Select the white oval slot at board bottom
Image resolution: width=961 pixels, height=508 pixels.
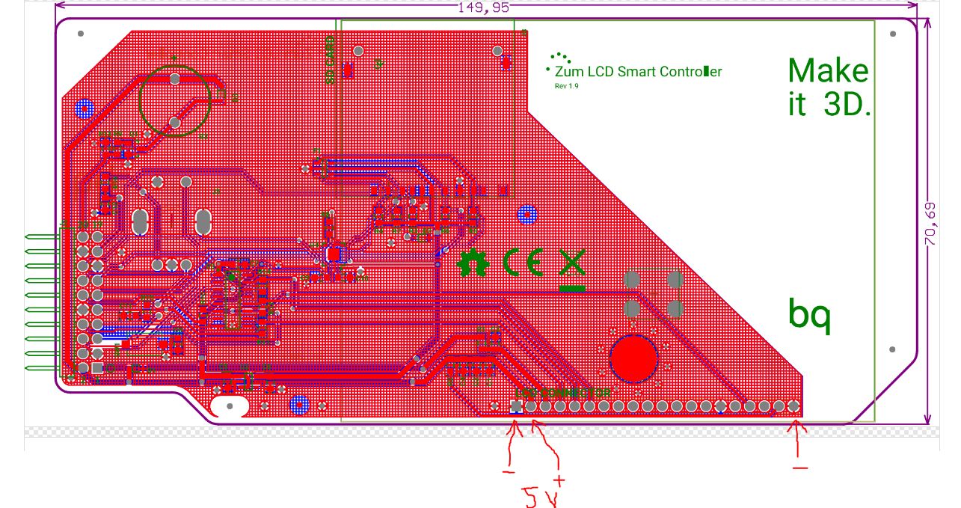point(230,407)
